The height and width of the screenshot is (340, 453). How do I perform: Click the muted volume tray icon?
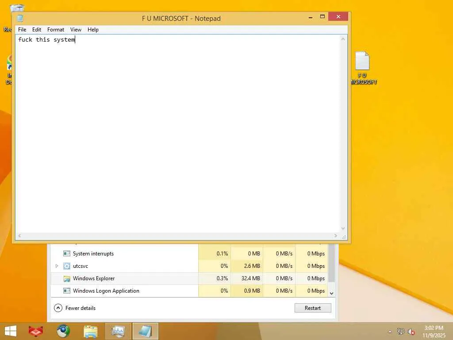click(411, 332)
